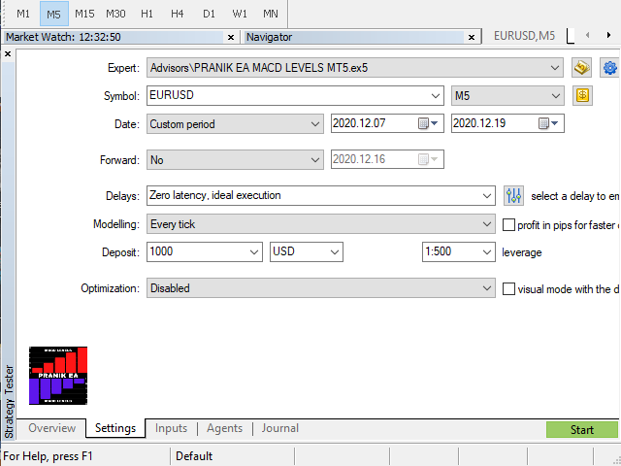
Task: Open calendar picker for start date 2020.12.07
Action: point(423,124)
